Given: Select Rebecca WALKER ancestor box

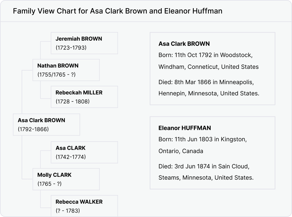Looking at the screenshot, I should (84, 206).
